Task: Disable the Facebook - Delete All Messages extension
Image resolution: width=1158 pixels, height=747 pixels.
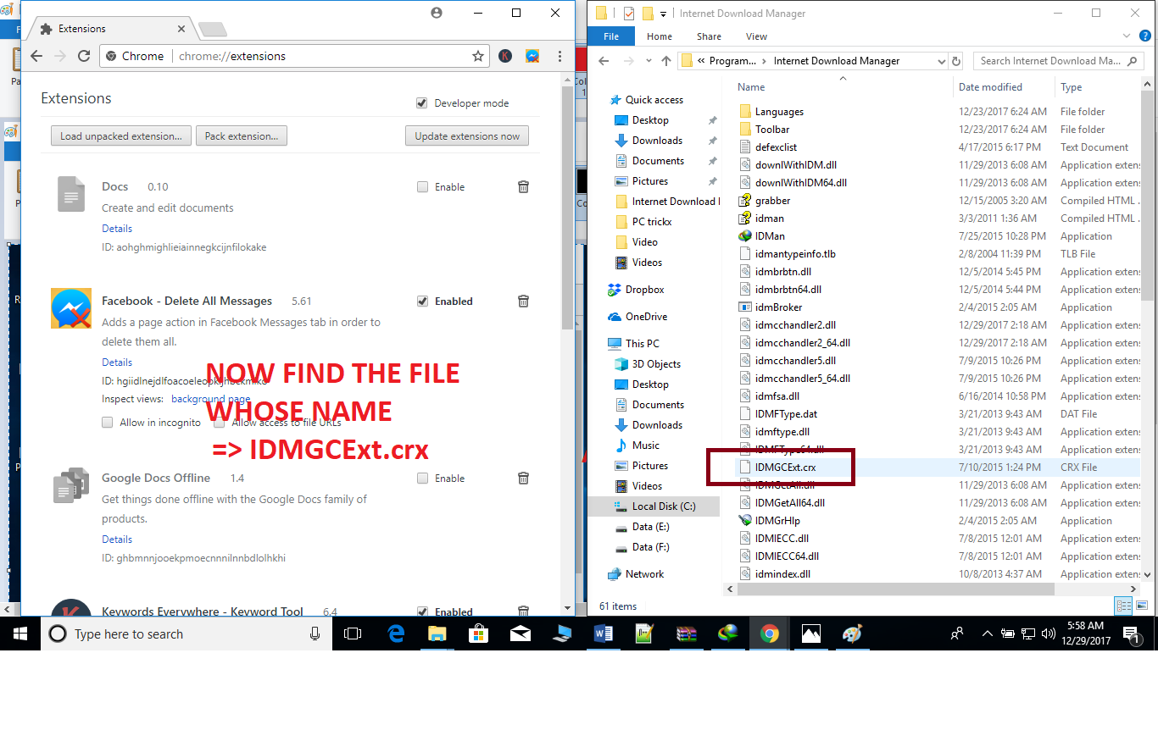Action: coord(421,301)
